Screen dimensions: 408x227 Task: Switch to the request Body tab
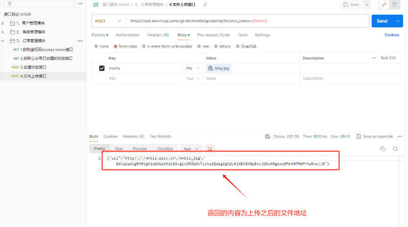183,35
